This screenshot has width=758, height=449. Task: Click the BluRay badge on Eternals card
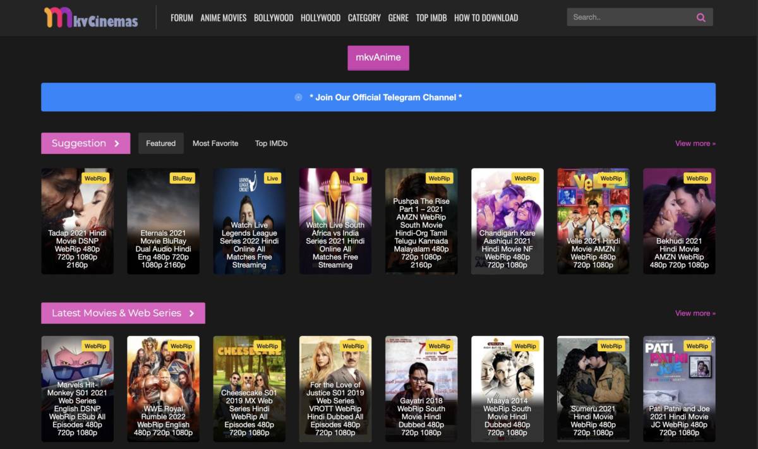182,178
